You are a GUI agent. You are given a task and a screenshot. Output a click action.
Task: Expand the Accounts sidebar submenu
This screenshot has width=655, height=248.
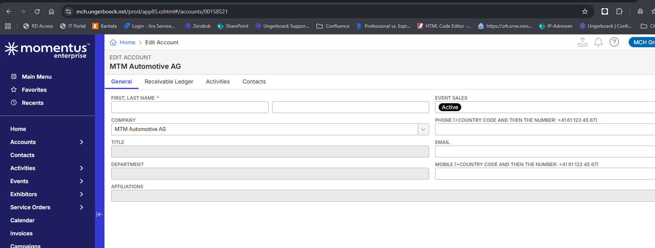(81, 142)
